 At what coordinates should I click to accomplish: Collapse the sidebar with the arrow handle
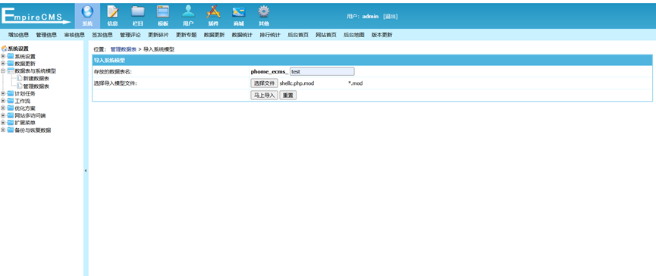pos(86,171)
